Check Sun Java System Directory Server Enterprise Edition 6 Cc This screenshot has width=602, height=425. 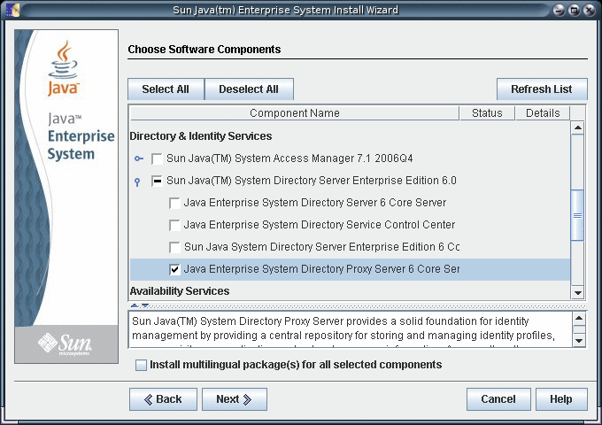pos(174,247)
